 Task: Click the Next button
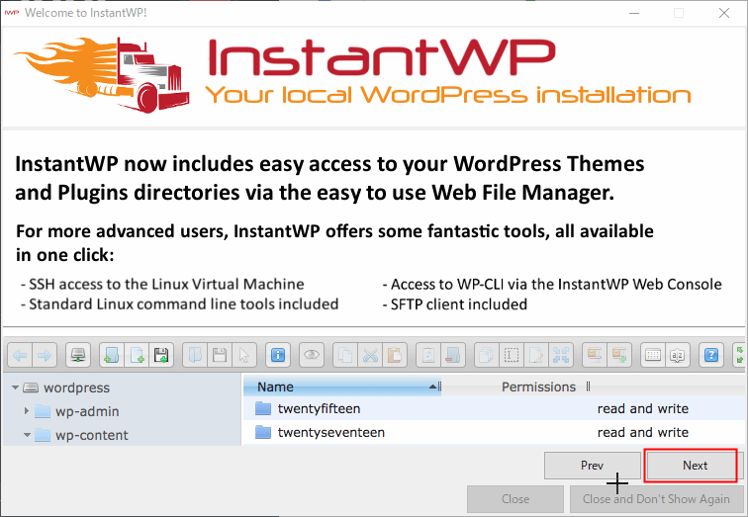click(x=695, y=465)
